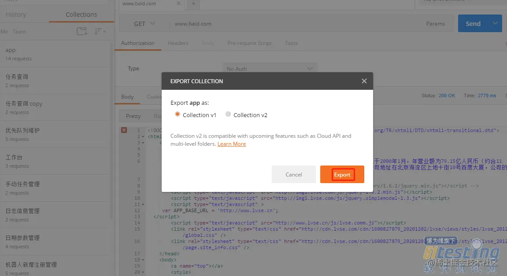Image resolution: width=507 pixels, height=276 pixels.
Task: Click the Export button in dialog
Action: pyautogui.click(x=342, y=174)
